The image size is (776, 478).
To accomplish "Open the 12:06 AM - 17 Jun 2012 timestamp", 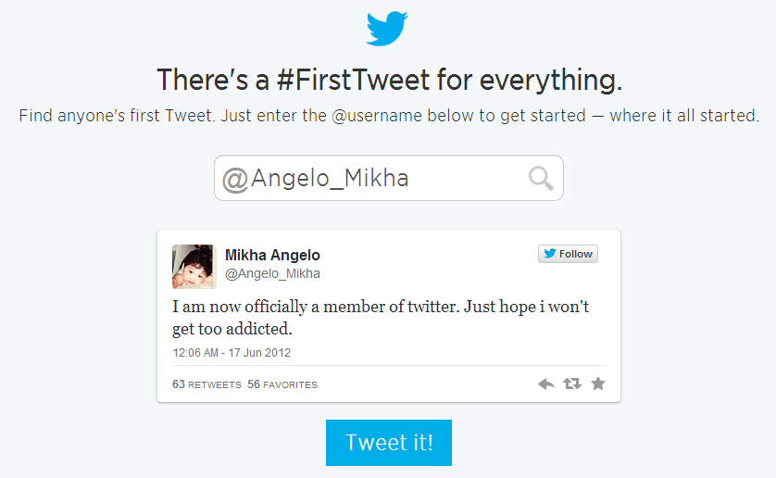I will 232,353.
